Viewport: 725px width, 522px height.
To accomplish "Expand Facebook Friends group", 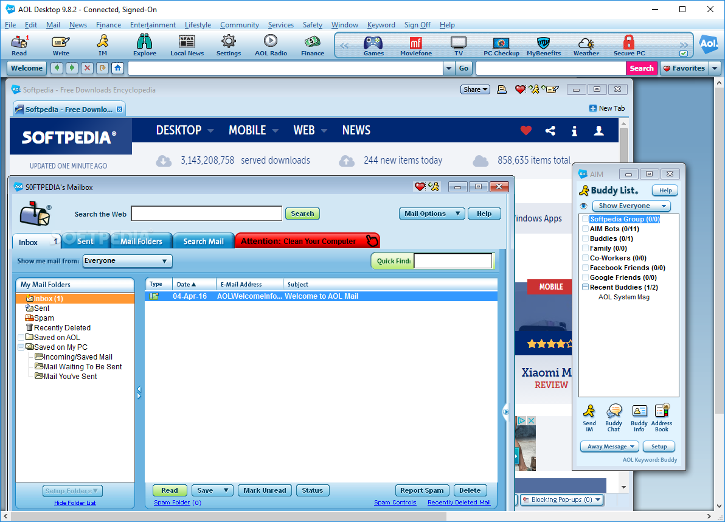I will point(585,268).
